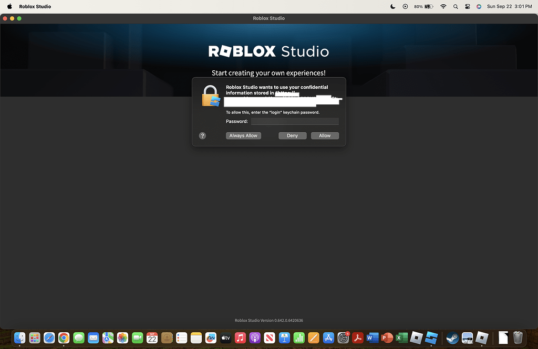Viewport: 538px width, 349px height.
Task: Click the Allow button in the keychain dialog
Action: tap(325, 135)
